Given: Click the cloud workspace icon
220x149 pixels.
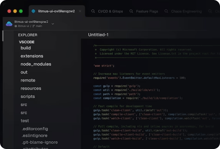Looking at the screenshot, I should [x=9, y=24].
